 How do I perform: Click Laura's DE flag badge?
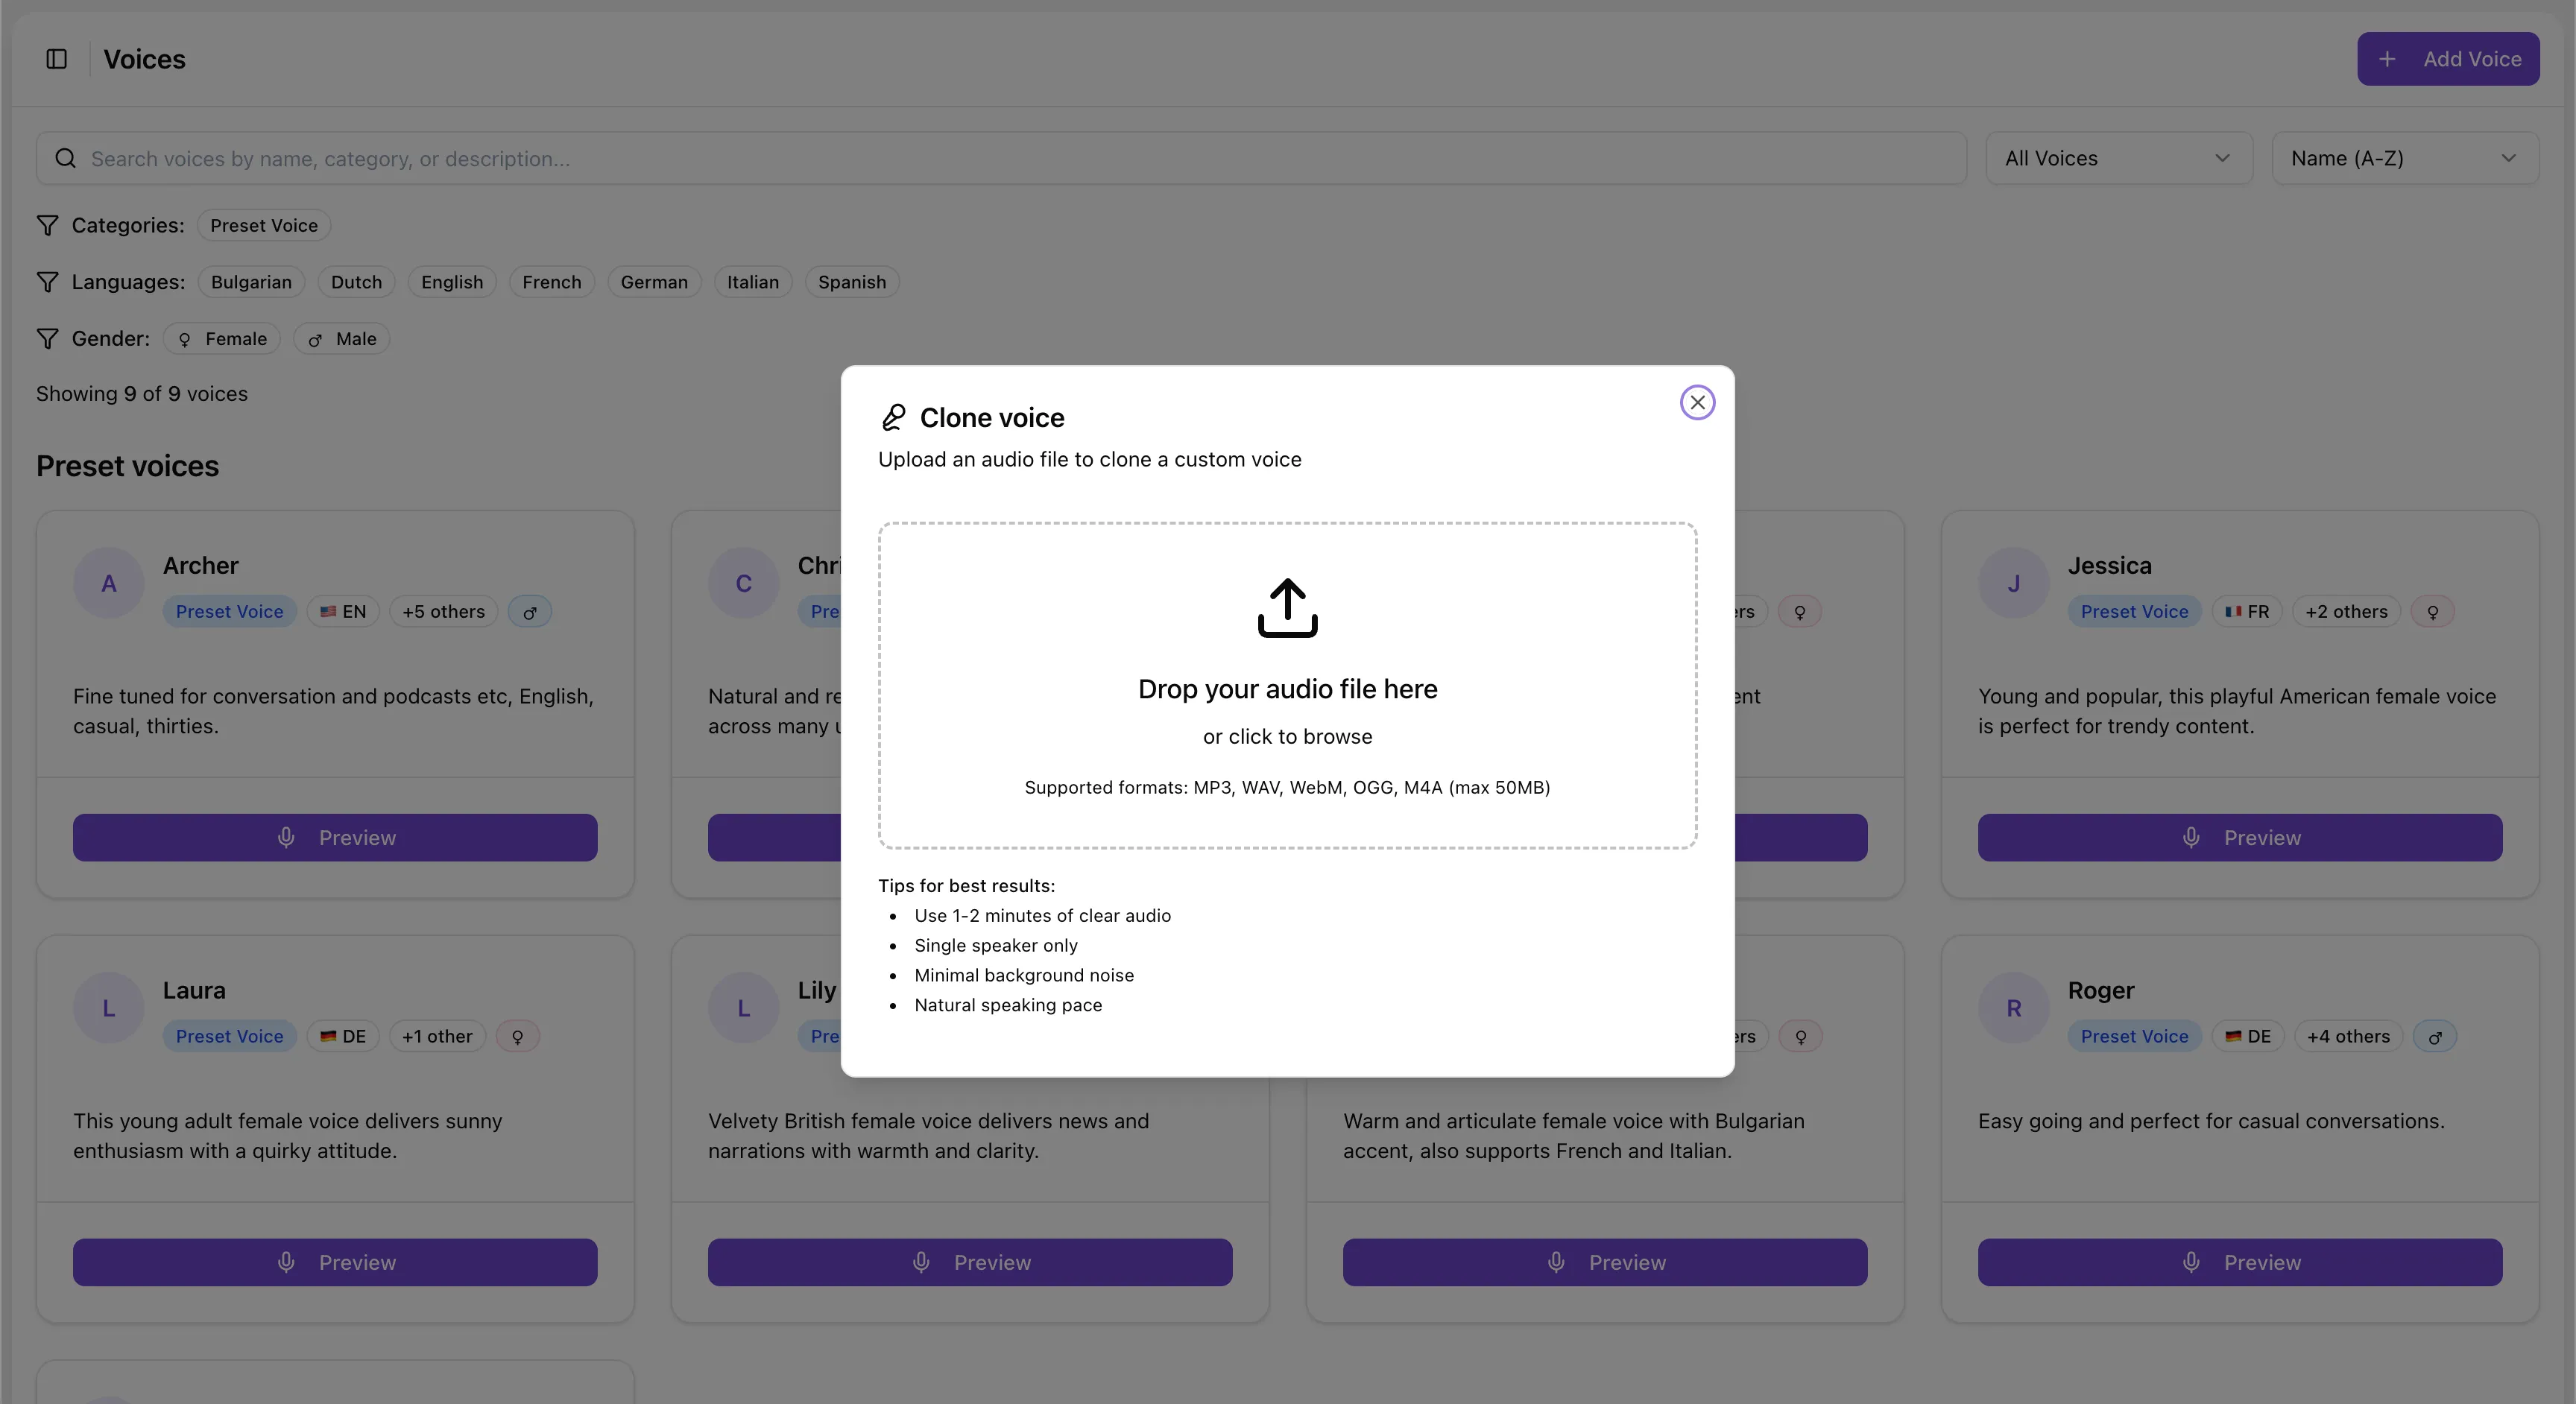(343, 1037)
